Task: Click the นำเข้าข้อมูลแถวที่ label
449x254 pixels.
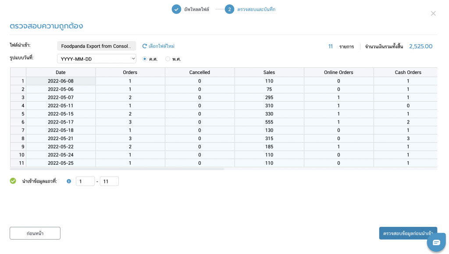Action: point(39,181)
